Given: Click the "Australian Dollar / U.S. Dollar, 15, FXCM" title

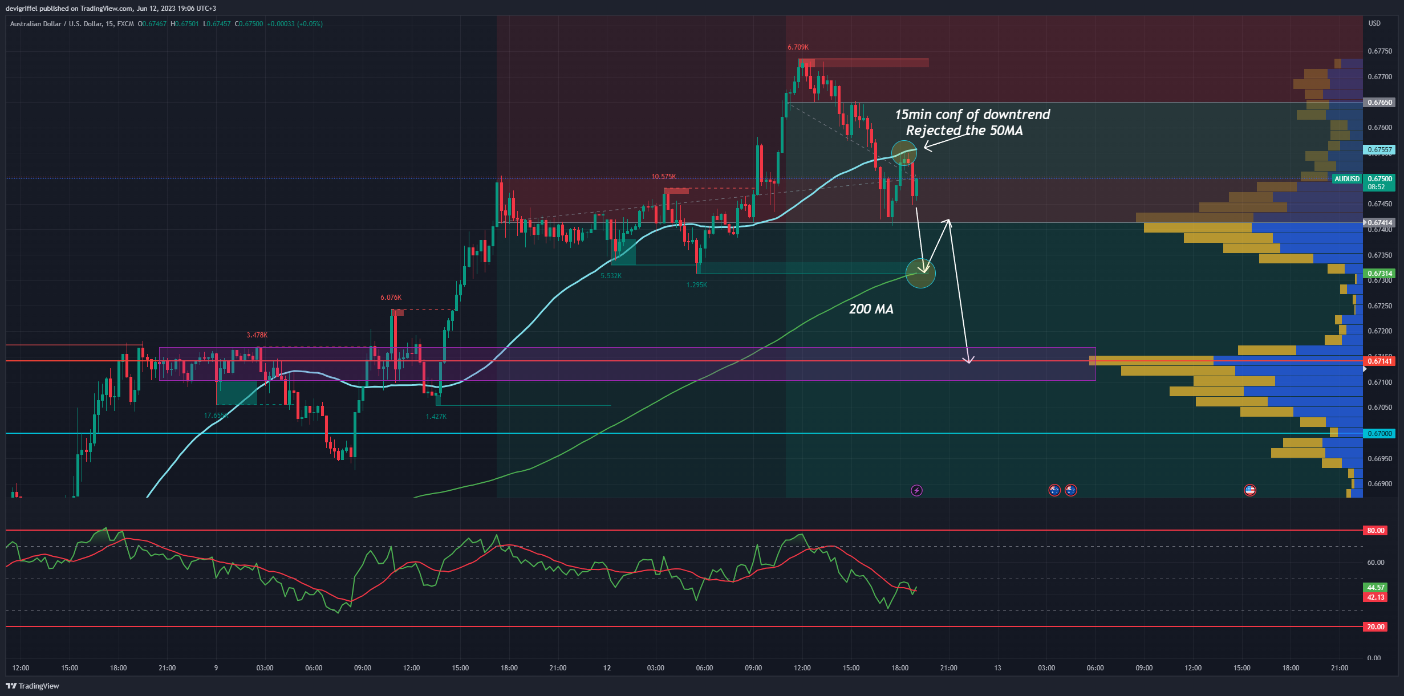Looking at the screenshot, I should click(x=72, y=24).
